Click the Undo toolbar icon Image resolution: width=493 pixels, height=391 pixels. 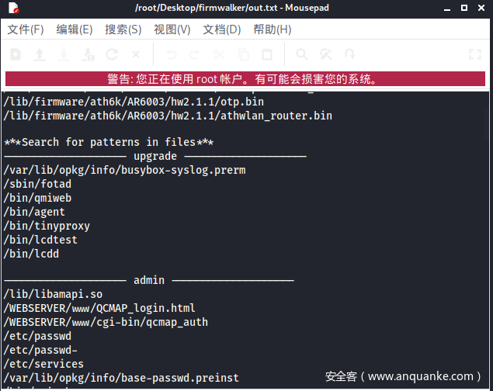(172, 55)
